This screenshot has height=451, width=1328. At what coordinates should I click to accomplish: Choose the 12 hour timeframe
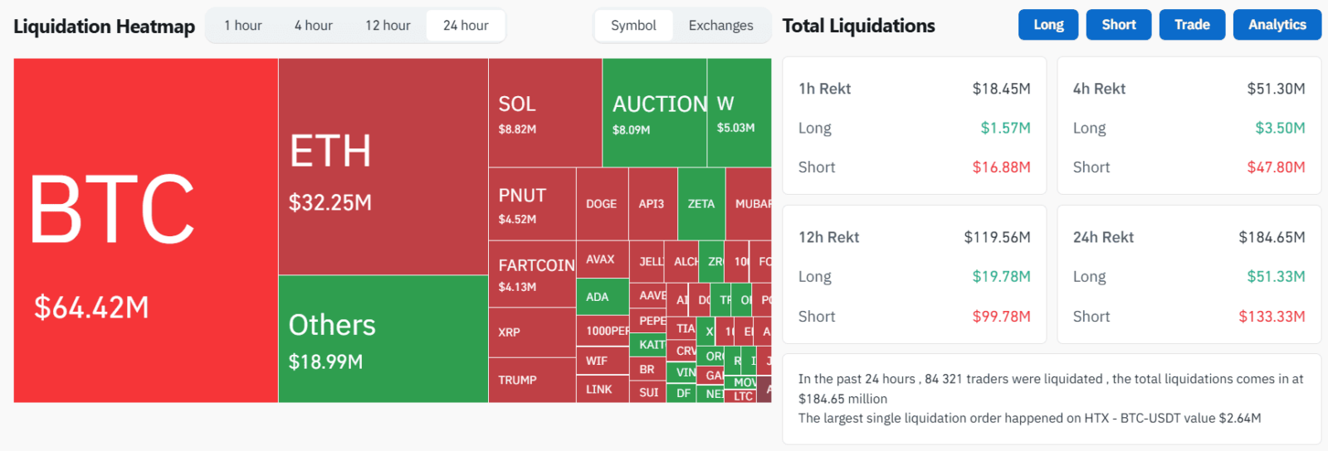388,26
